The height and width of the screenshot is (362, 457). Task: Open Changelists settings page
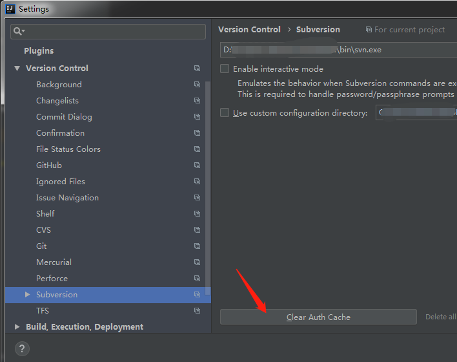[57, 101]
